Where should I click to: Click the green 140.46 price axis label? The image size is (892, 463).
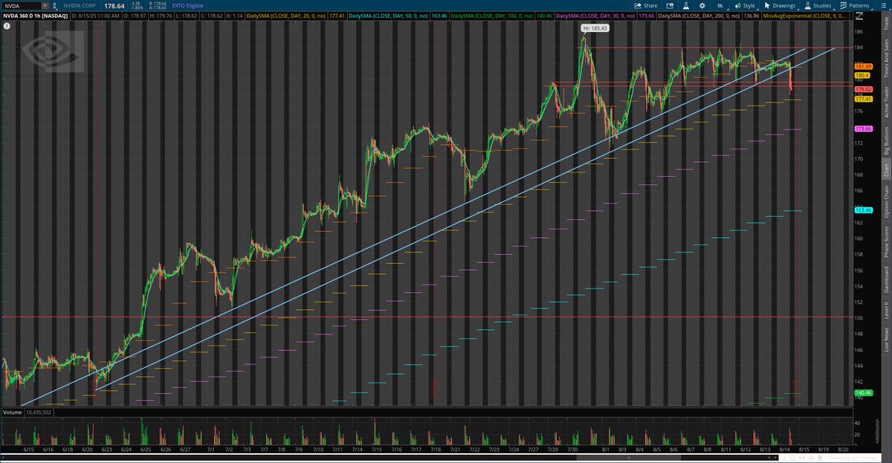pyautogui.click(x=863, y=392)
